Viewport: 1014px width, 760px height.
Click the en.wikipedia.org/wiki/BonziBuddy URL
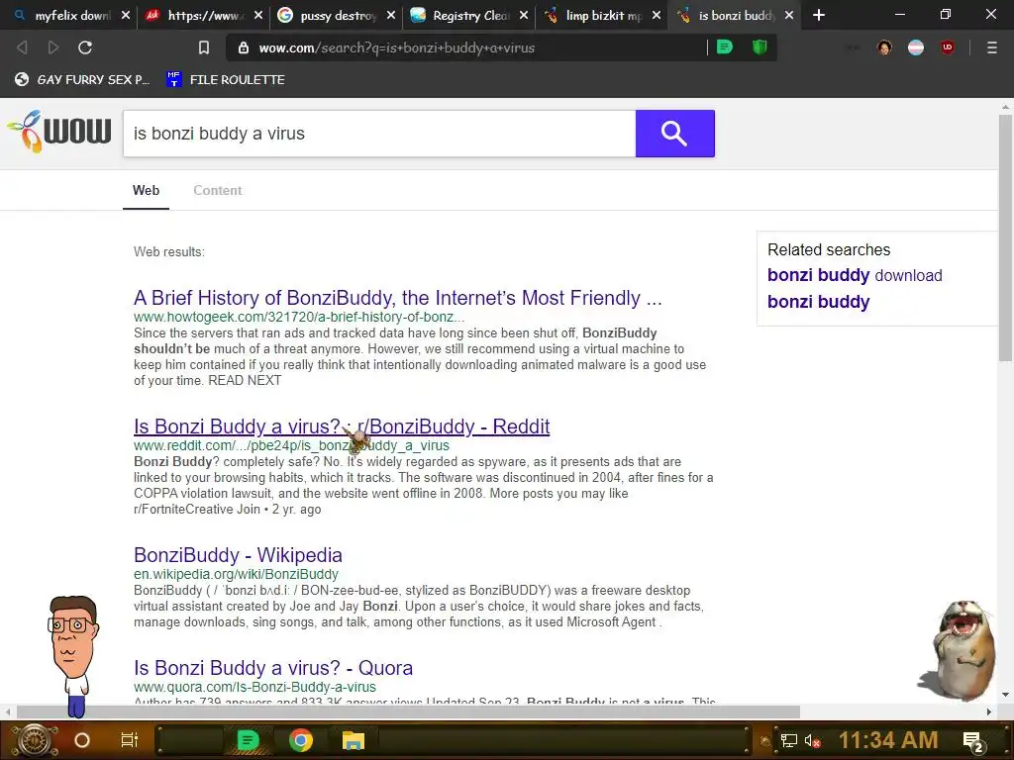click(x=236, y=574)
